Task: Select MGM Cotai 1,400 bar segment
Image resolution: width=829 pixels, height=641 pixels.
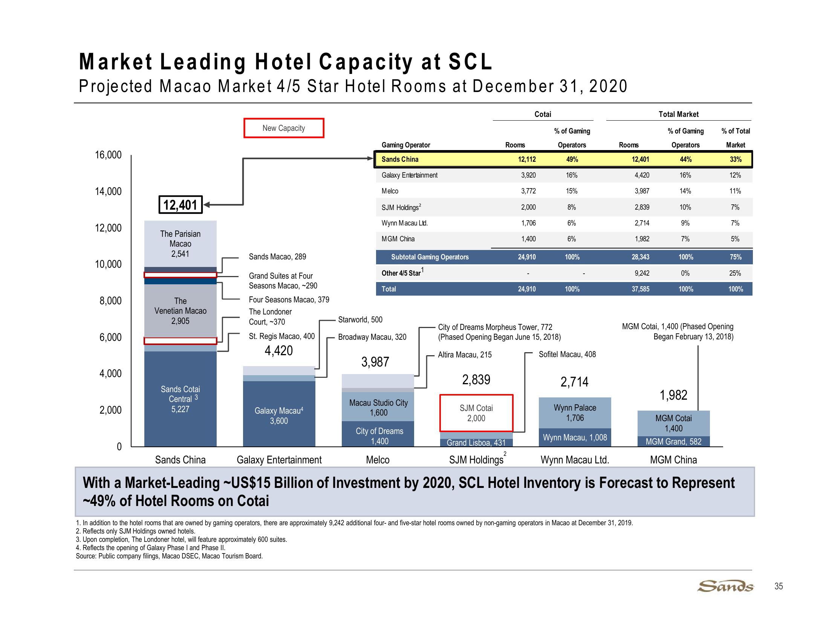Action: pos(674,423)
